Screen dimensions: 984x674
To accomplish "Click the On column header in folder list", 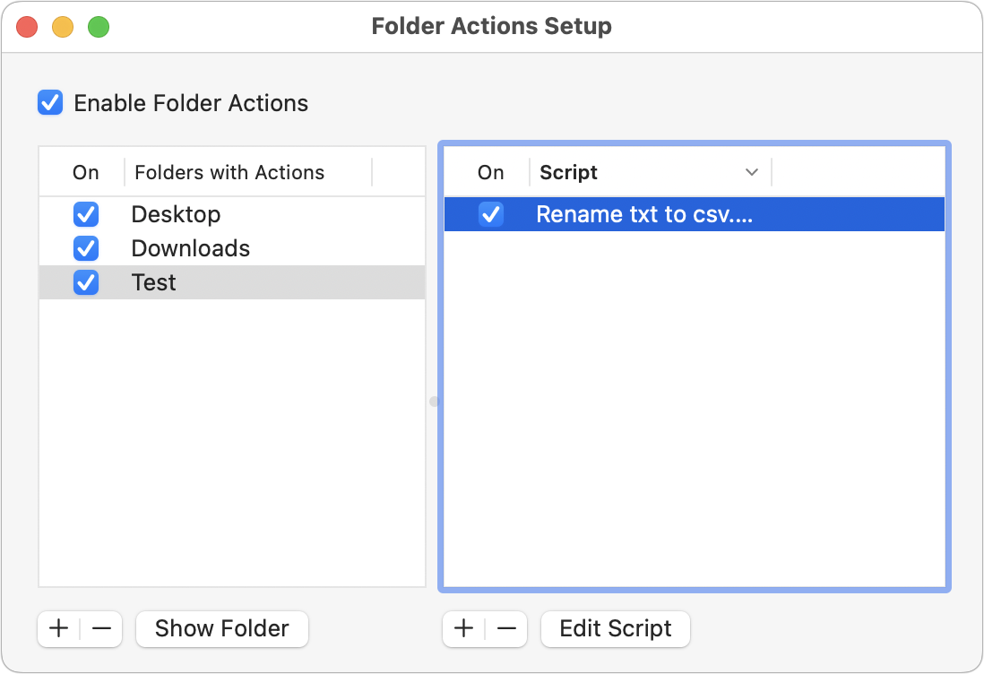I will (x=84, y=172).
